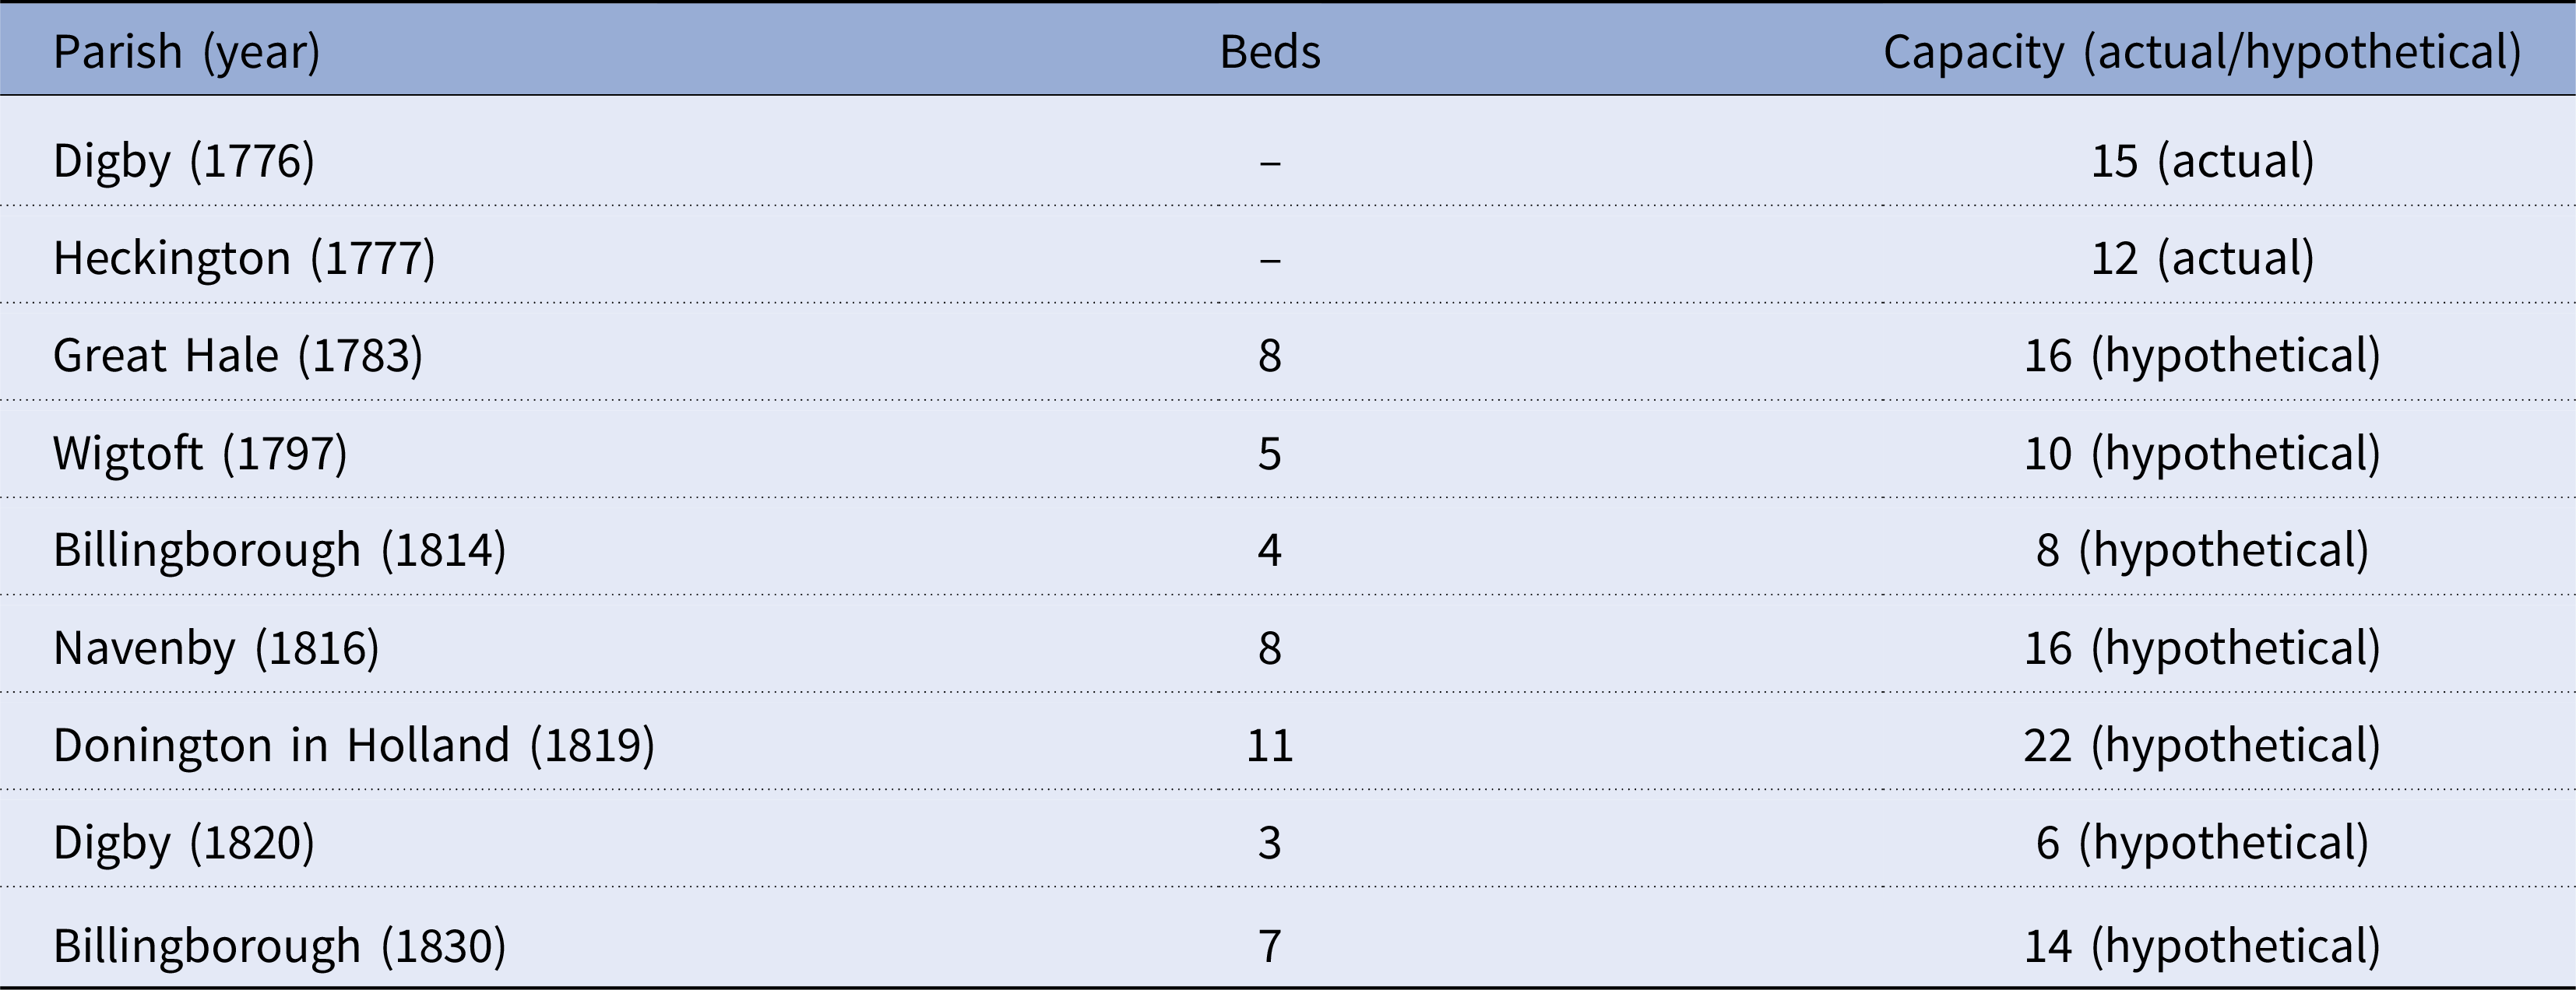Image resolution: width=2576 pixels, height=990 pixels.
Task: Select the '22 (hypothetical)' capacity cell
Action: 2202,746
